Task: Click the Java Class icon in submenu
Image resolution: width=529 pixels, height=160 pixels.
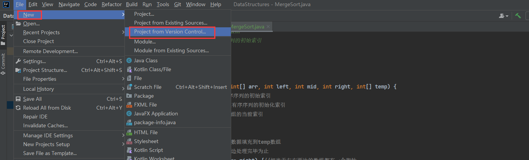Action: pos(129,60)
